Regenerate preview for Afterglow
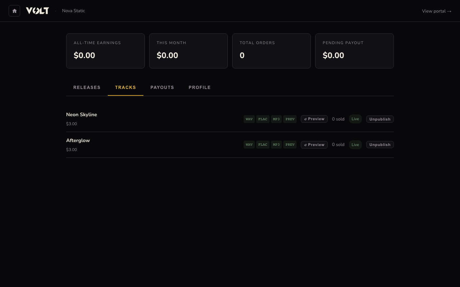Screen dimensions: 460x287 (x=314, y=145)
